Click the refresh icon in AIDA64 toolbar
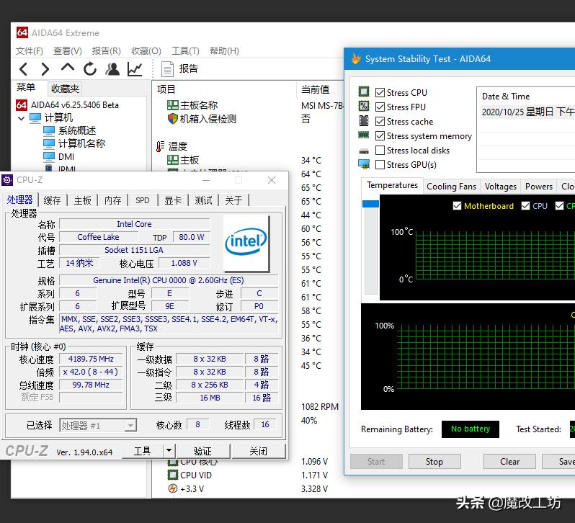This screenshot has height=523, width=575. click(x=90, y=69)
